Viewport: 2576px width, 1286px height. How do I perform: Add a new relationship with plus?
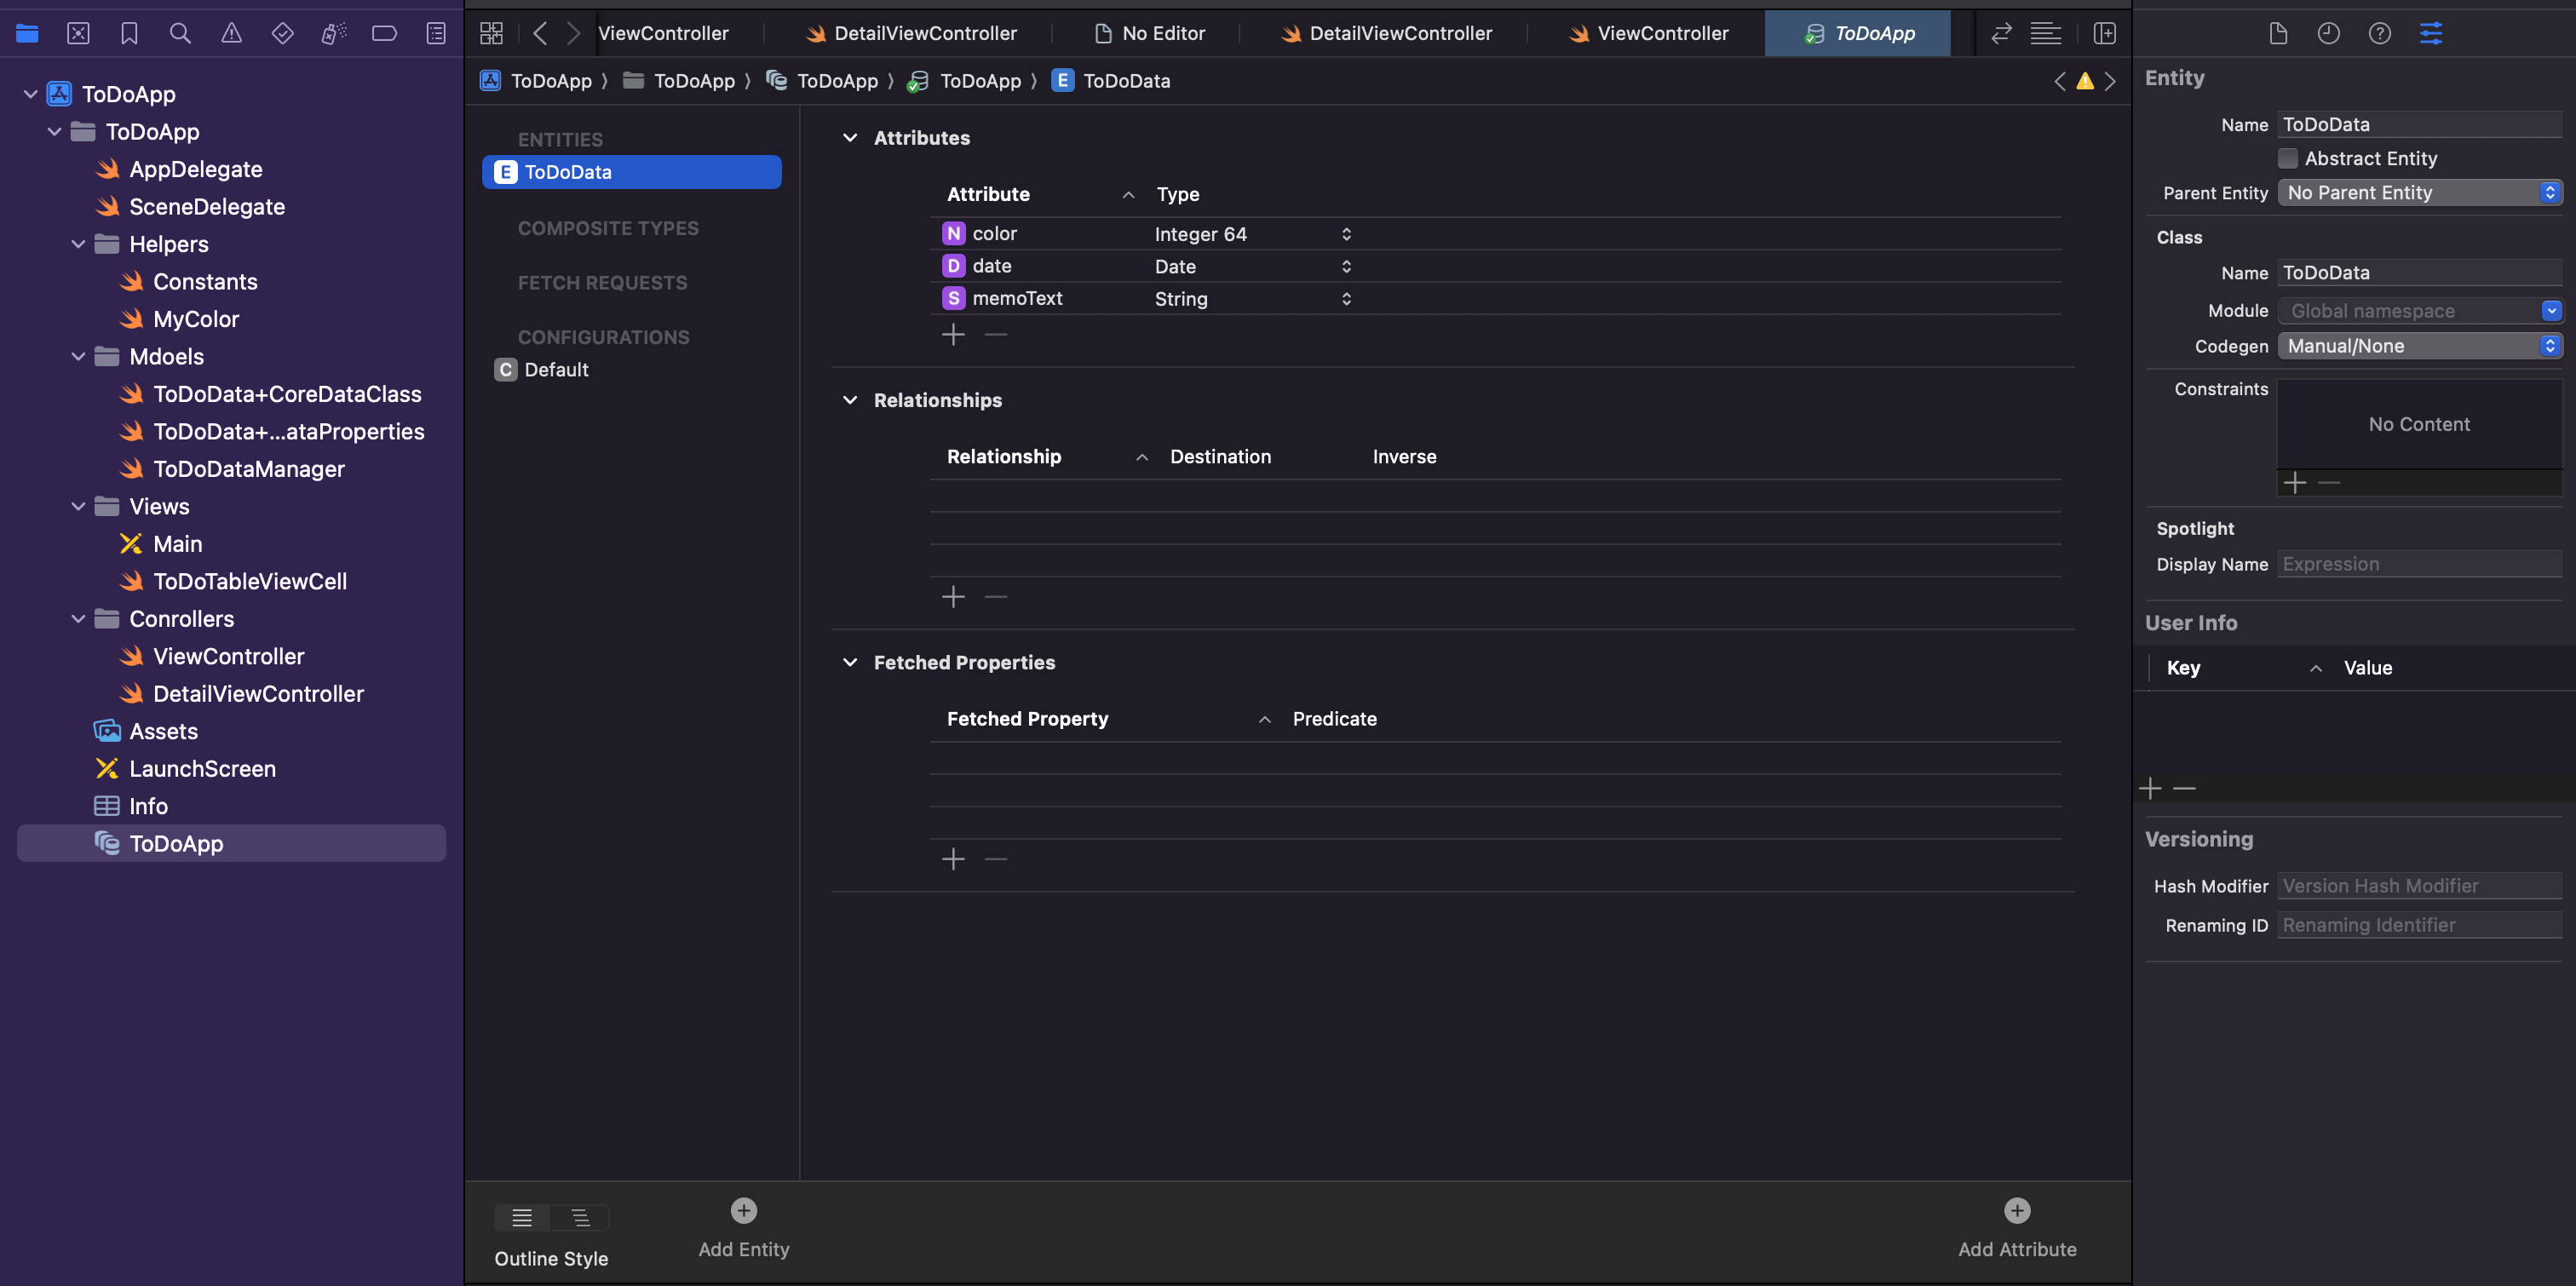point(953,597)
